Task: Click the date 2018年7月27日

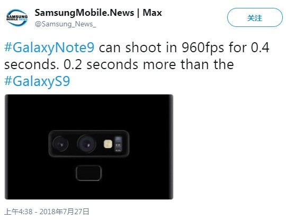Action: pyautogui.click(x=65, y=212)
